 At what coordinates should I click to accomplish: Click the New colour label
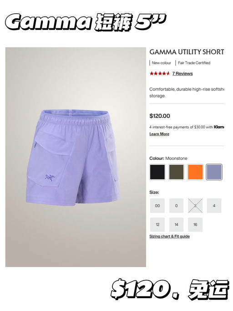coord(161,63)
